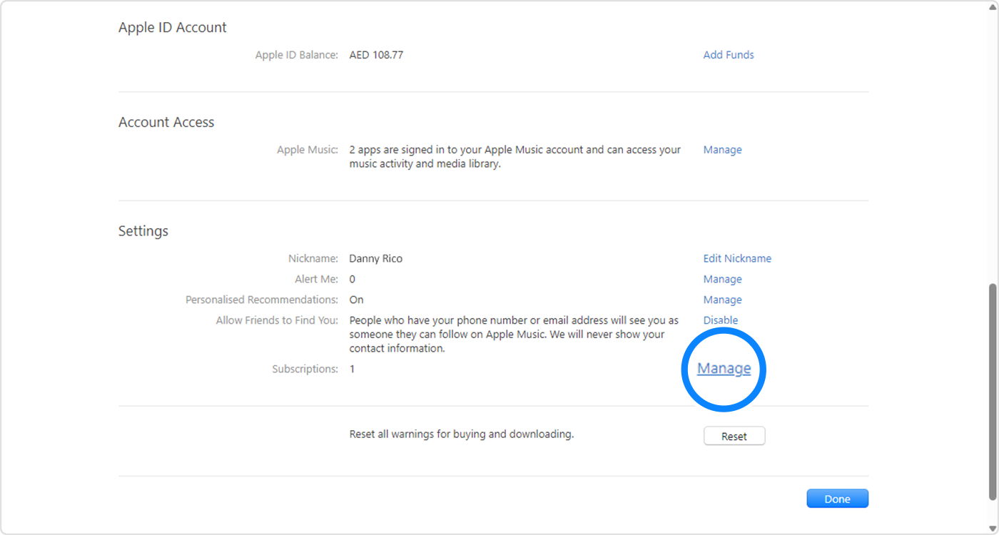Click the '2 apps are signed in' description
999x535 pixels.
(515, 157)
